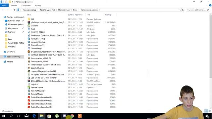This screenshot has width=212, height=119.
Task: Select the uTorrent shortcut icon
Action: coord(29,26)
